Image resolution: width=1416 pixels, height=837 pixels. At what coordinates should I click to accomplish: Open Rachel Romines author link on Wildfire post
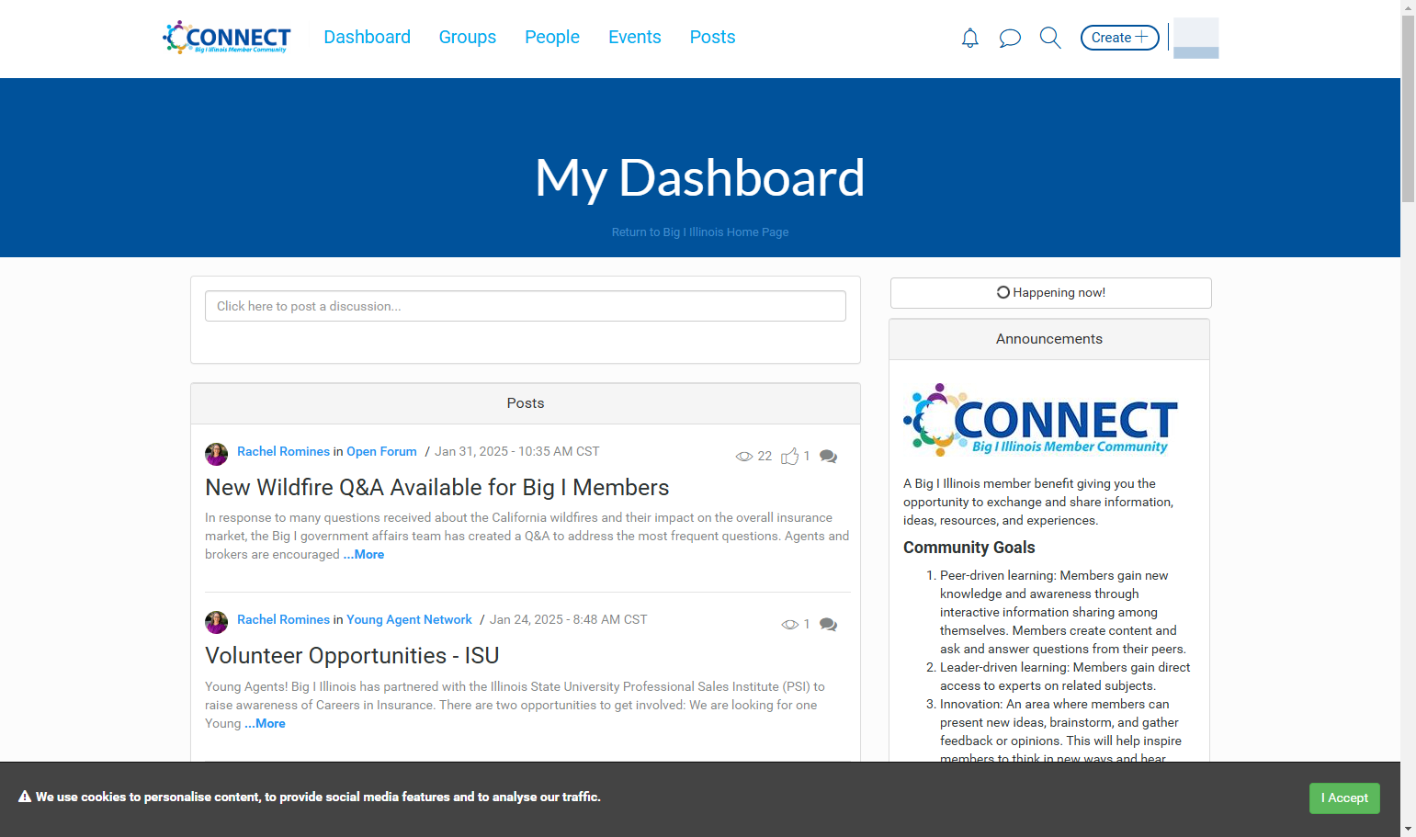pos(283,451)
